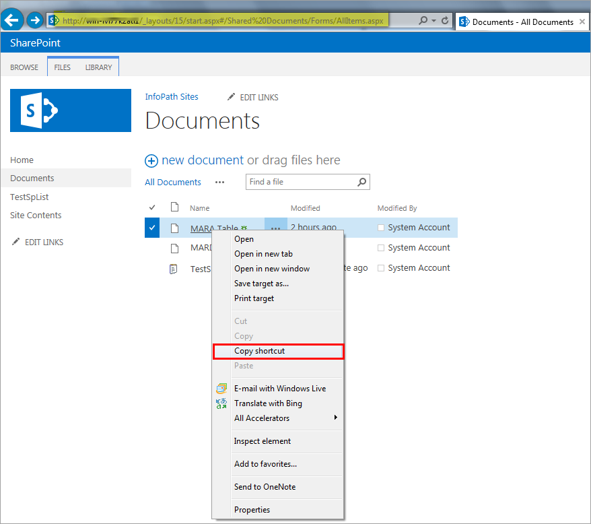Click the Translate with Bing icon
Image resolution: width=591 pixels, height=524 pixels.
(x=221, y=403)
